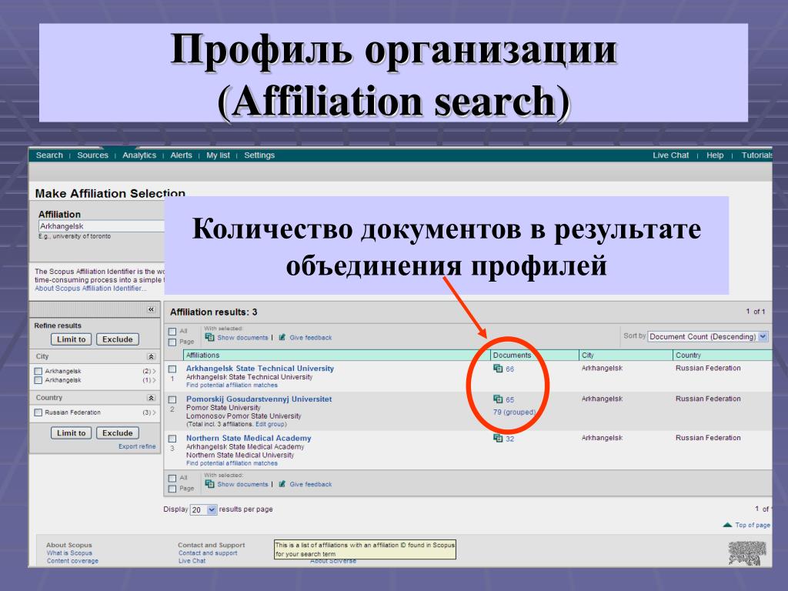
Task: Check the bottom All checkbox
Action: click(172, 479)
